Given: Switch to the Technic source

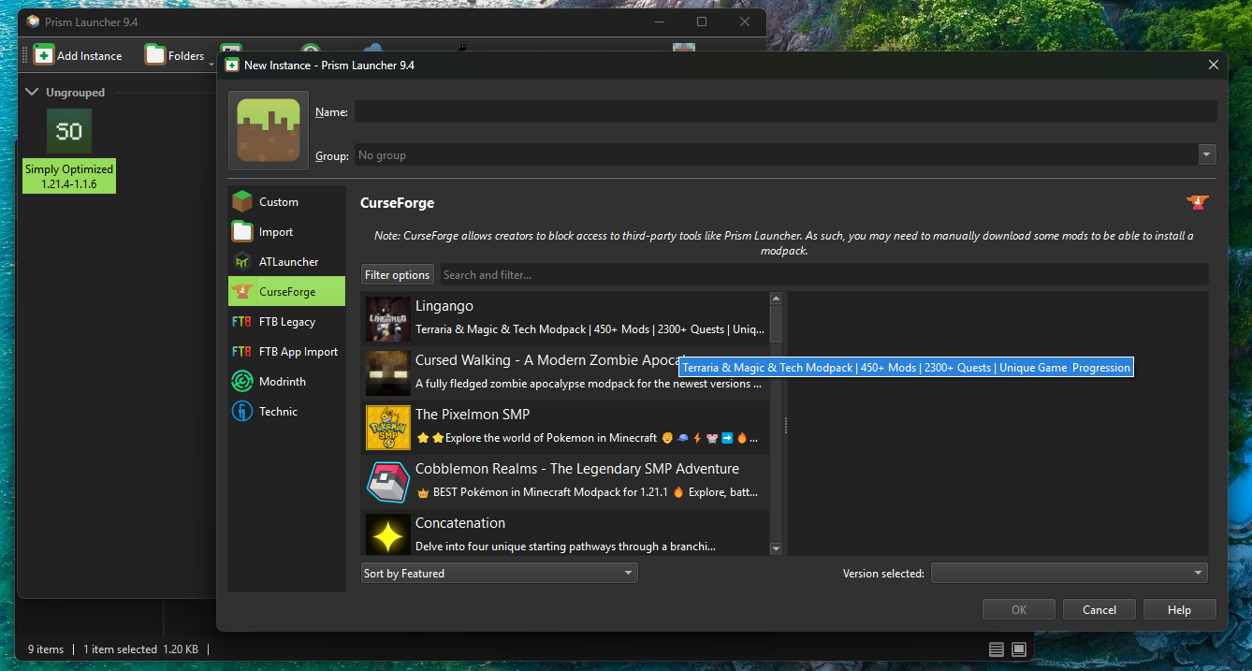Looking at the screenshot, I should [286, 411].
